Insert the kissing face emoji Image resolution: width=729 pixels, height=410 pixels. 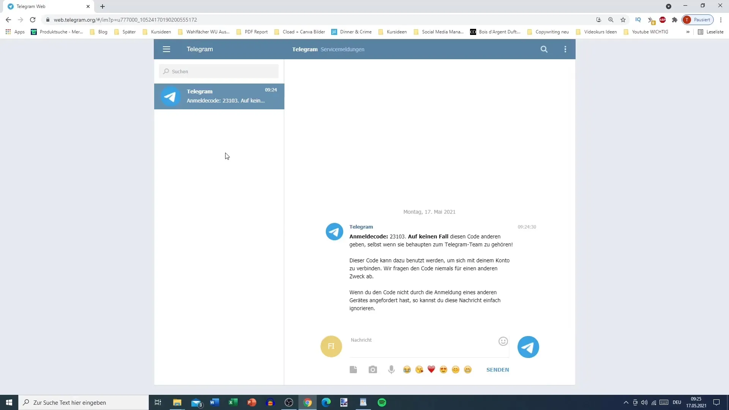pyautogui.click(x=419, y=370)
